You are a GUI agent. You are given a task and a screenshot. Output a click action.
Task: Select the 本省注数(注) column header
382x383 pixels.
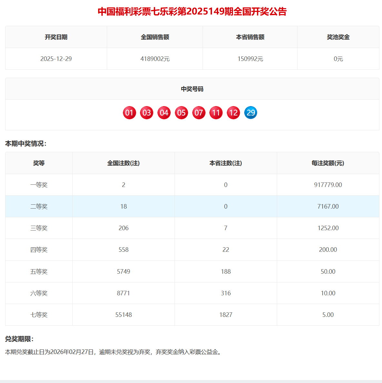pyautogui.click(x=226, y=163)
